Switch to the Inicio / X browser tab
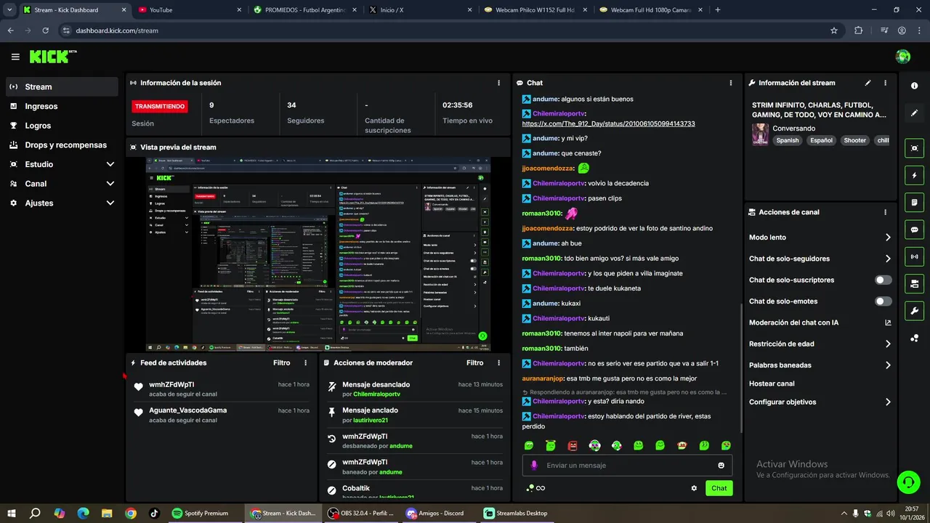The width and height of the screenshot is (930, 523). (x=420, y=10)
